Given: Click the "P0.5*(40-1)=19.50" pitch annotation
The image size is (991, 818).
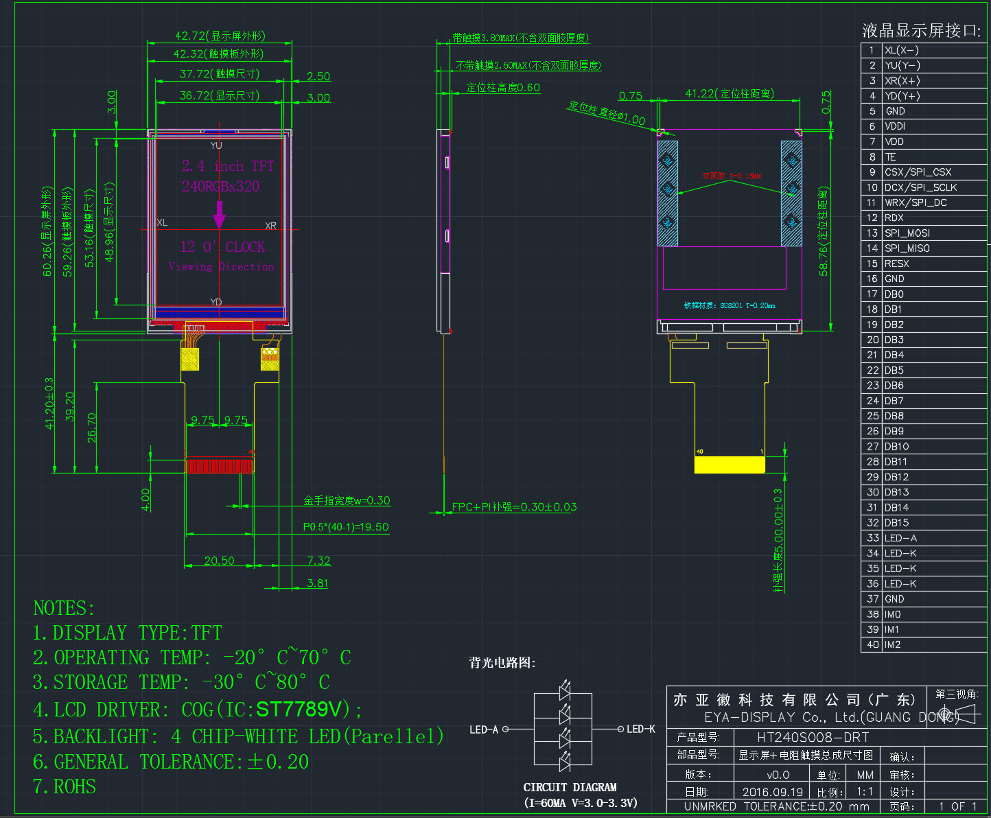Looking at the screenshot, I should point(346,527).
